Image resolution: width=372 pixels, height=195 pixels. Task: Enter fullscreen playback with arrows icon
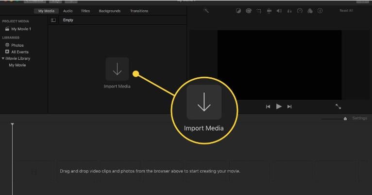click(338, 106)
